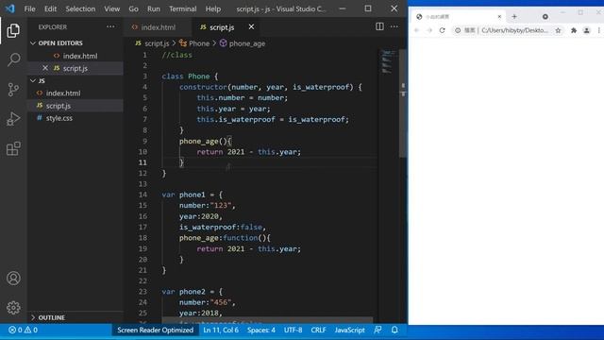Close script.js in Open Editors list
This screenshot has height=340, width=604.
(x=45, y=68)
